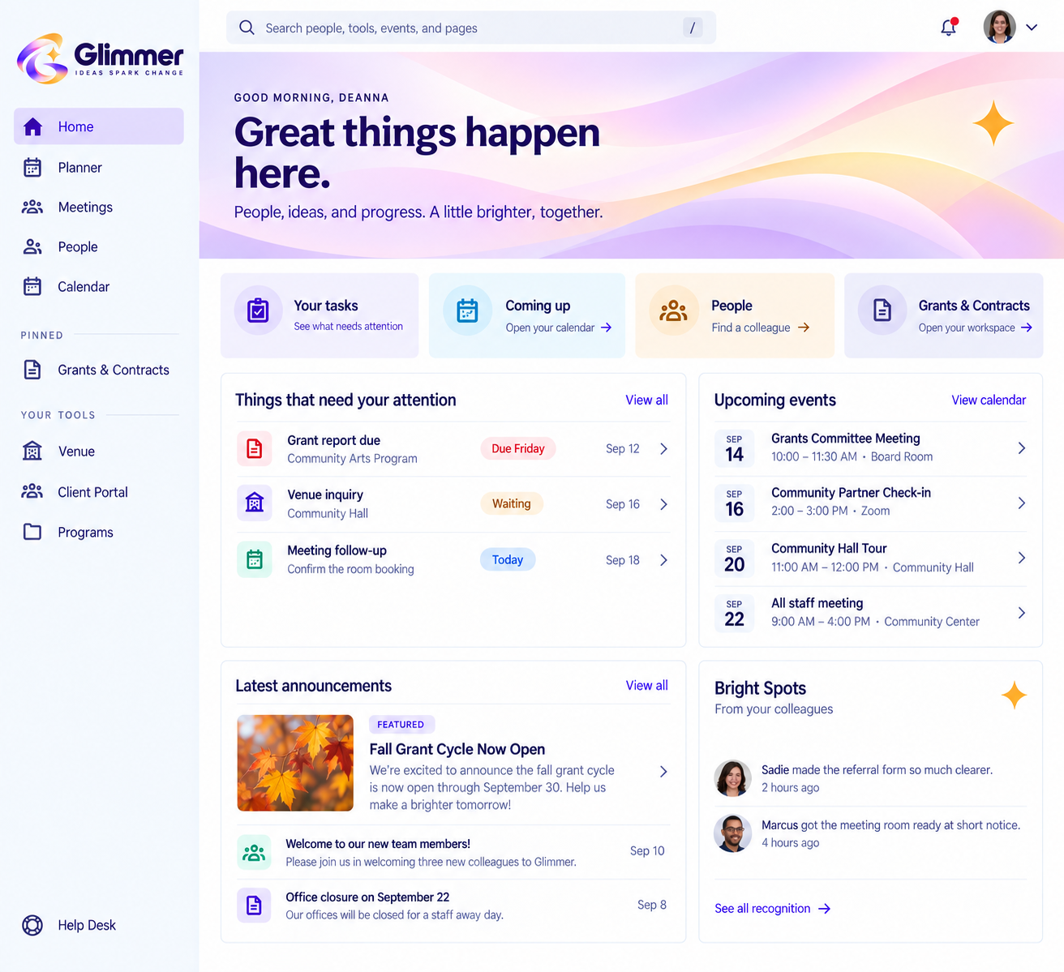The height and width of the screenshot is (972, 1064).
Task: Click Open your workspace link
Action: tap(975, 328)
